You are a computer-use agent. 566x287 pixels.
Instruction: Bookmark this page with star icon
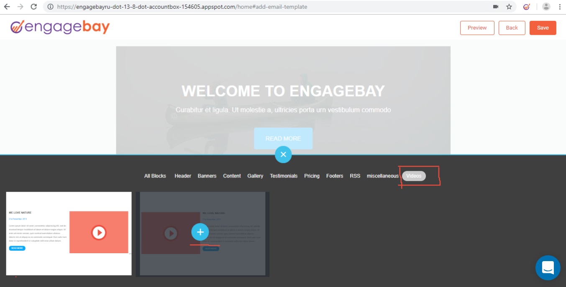point(509,7)
